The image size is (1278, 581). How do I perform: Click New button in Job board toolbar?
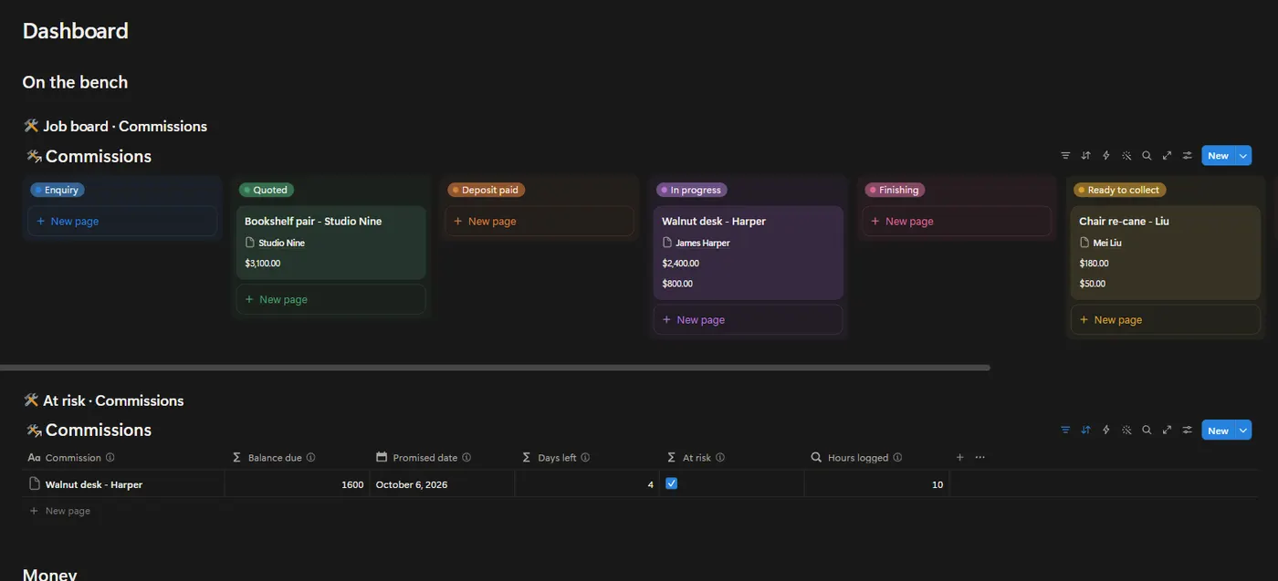coord(1218,156)
